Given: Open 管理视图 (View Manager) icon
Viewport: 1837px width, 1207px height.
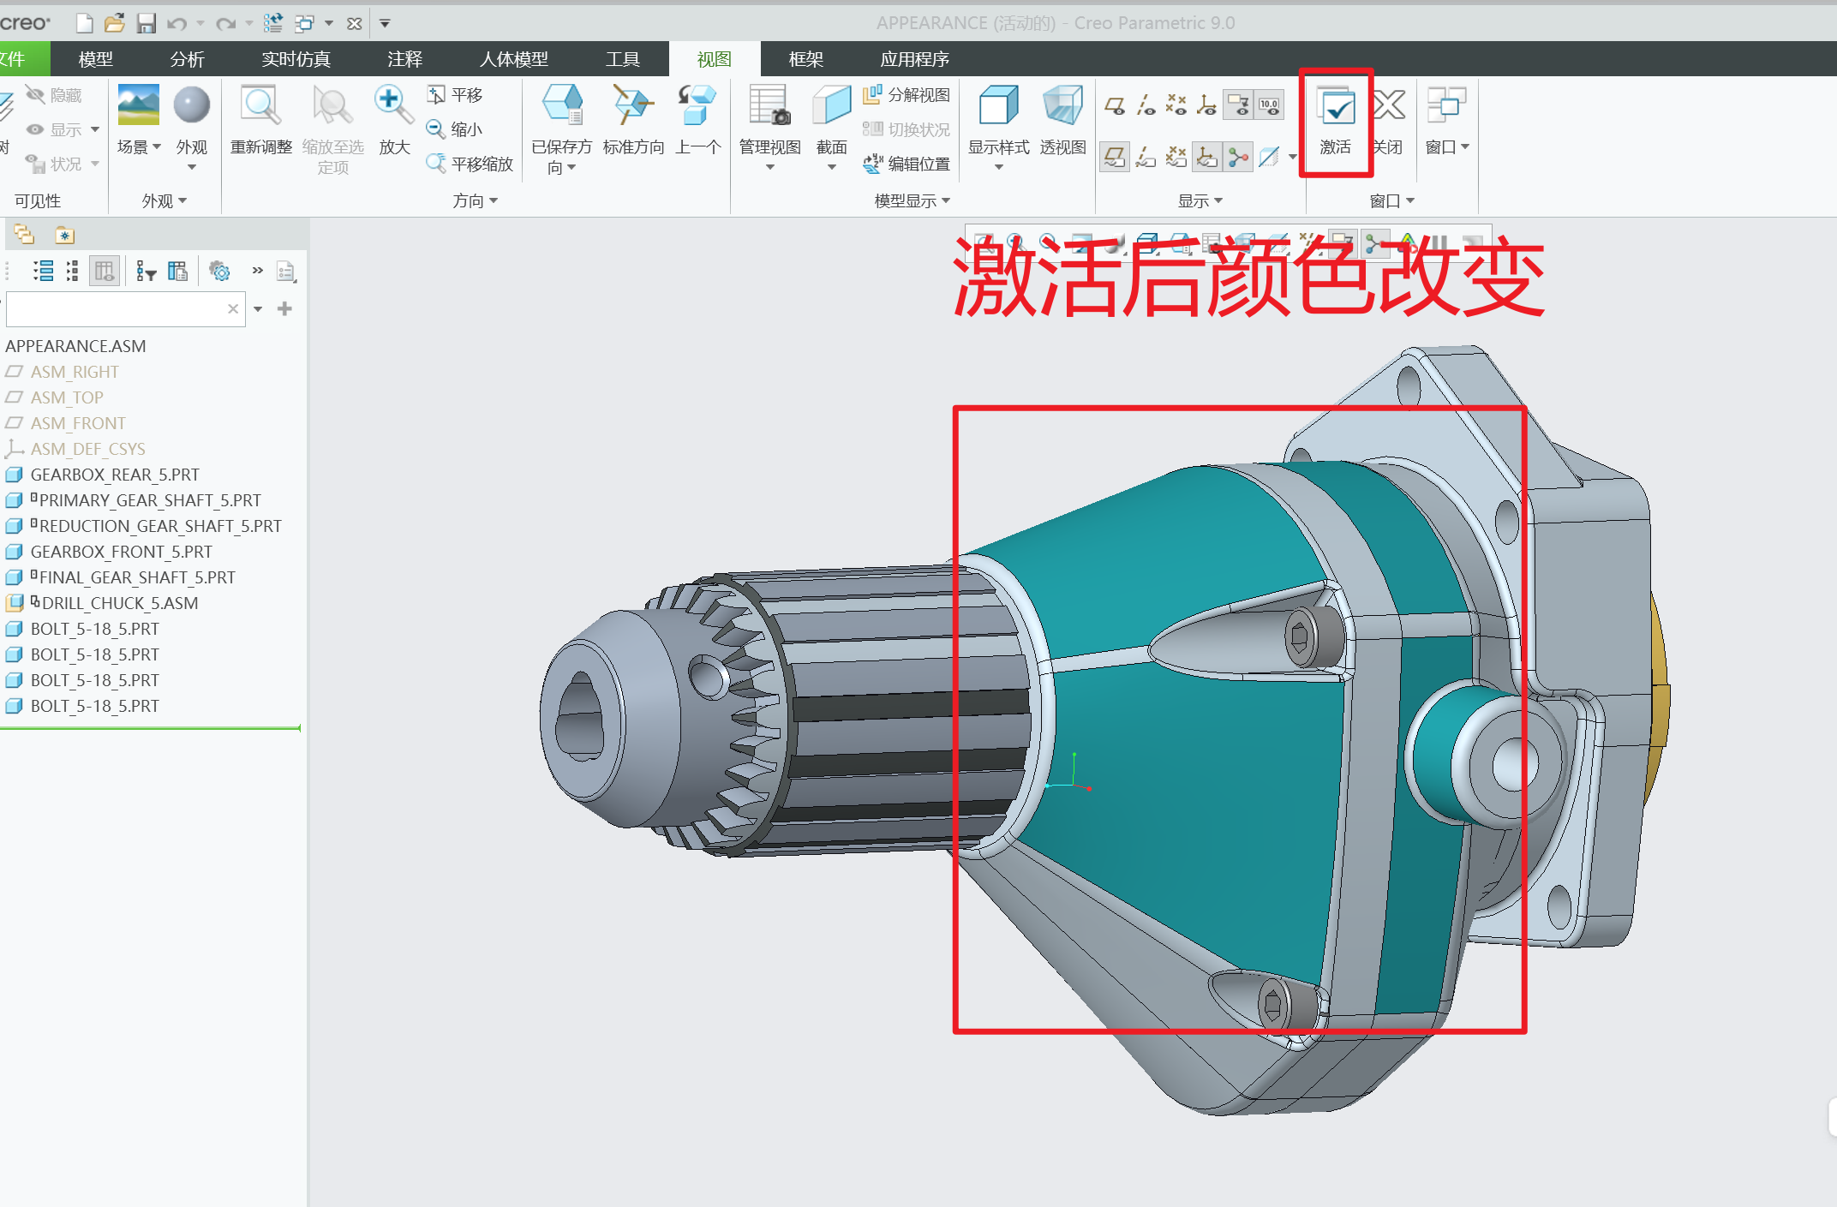Looking at the screenshot, I should pyautogui.click(x=769, y=105).
